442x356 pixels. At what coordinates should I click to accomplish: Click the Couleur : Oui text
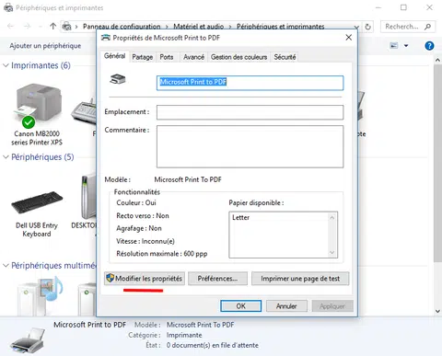click(136, 202)
